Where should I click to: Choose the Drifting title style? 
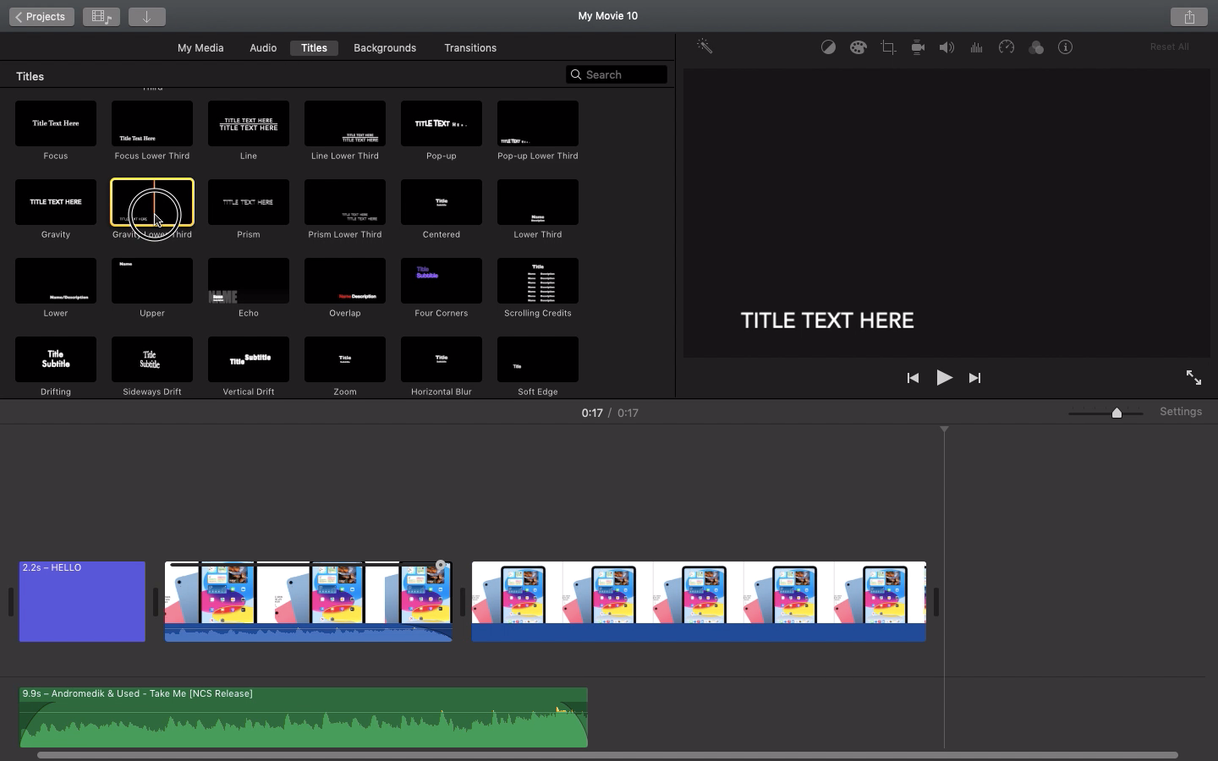pyautogui.click(x=56, y=359)
